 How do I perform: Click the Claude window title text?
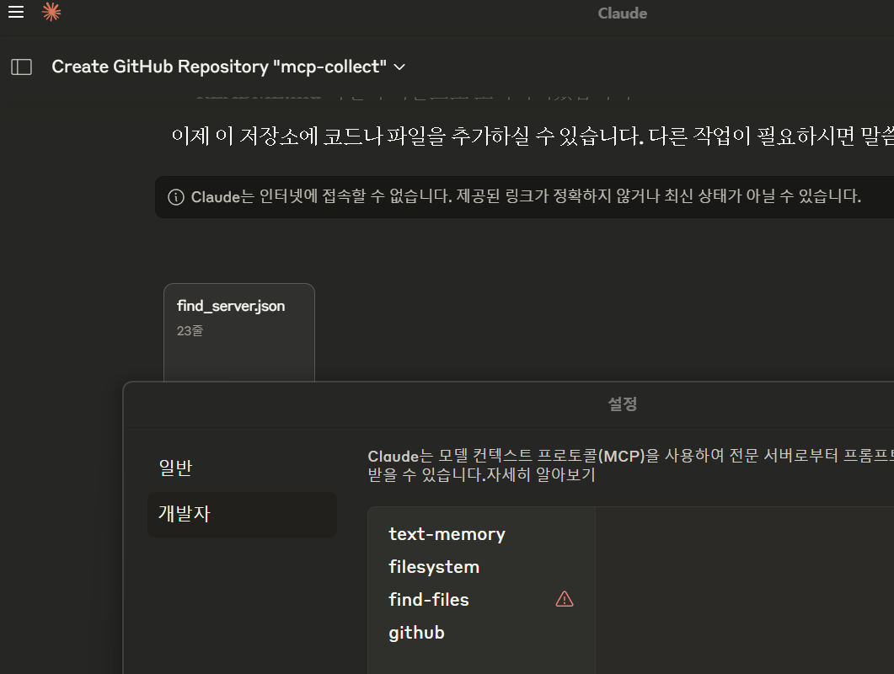click(x=622, y=13)
